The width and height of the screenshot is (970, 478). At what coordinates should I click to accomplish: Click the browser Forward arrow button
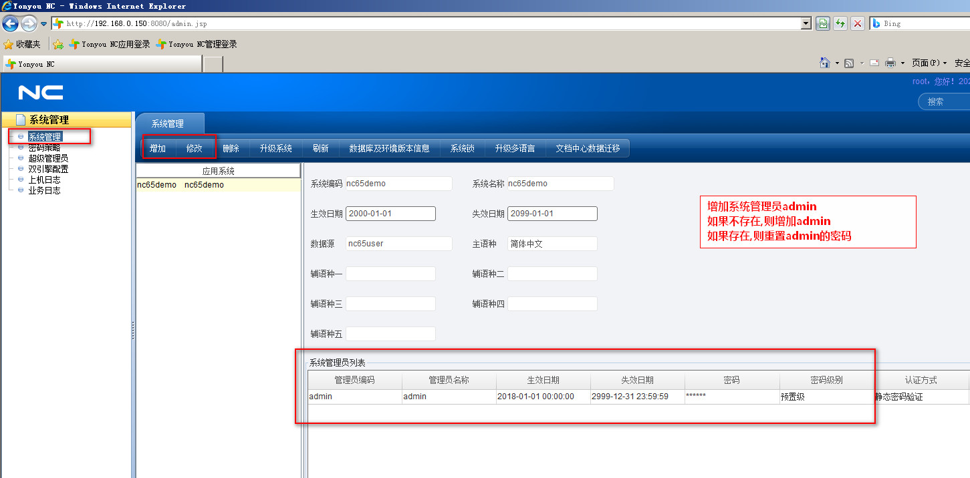coord(29,24)
